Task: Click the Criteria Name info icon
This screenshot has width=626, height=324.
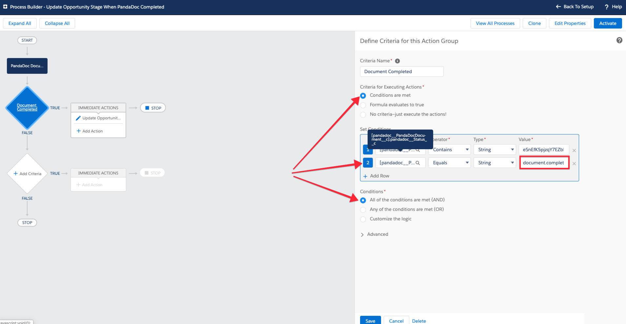Action: point(397,61)
